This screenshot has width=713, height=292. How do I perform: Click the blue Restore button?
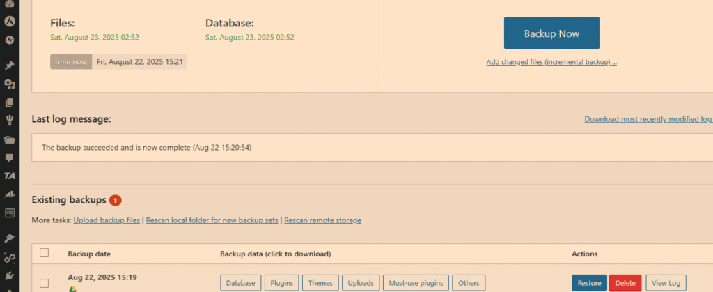point(589,283)
